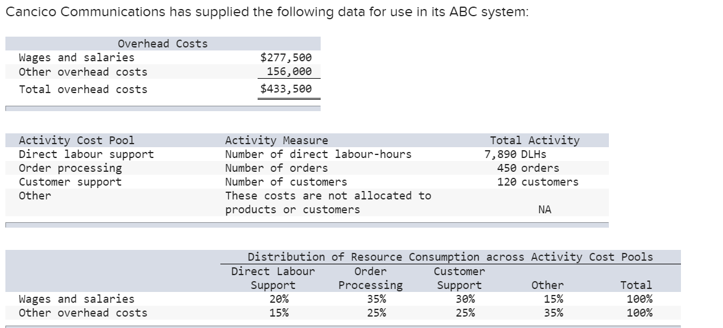Screen dimensions: 723x328
Task: Click the Total Activity column header
Action: point(535,141)
